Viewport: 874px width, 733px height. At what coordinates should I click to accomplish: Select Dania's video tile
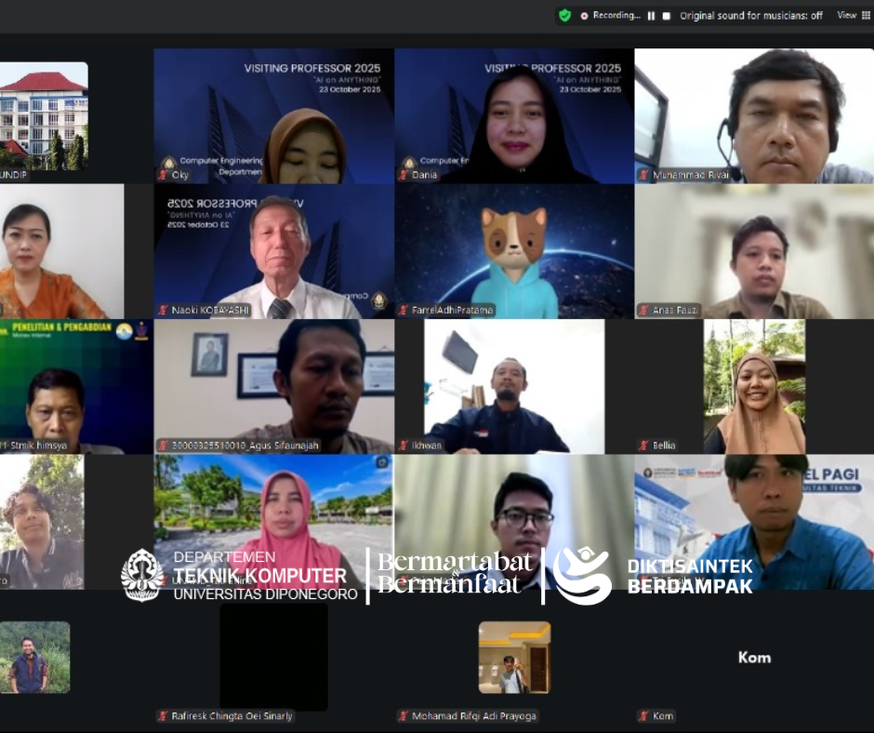coord(513,116)
